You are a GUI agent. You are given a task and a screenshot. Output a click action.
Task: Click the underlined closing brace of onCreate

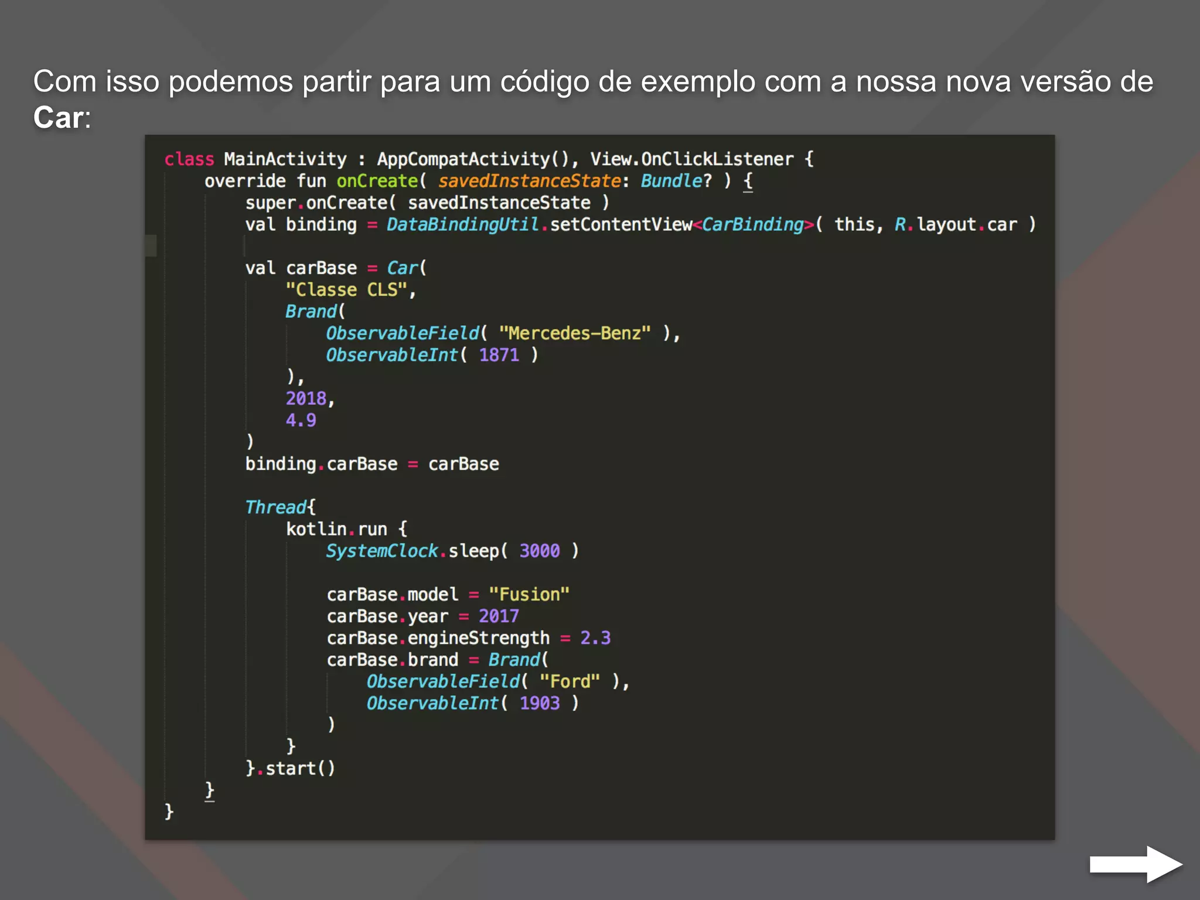[209, 790]
